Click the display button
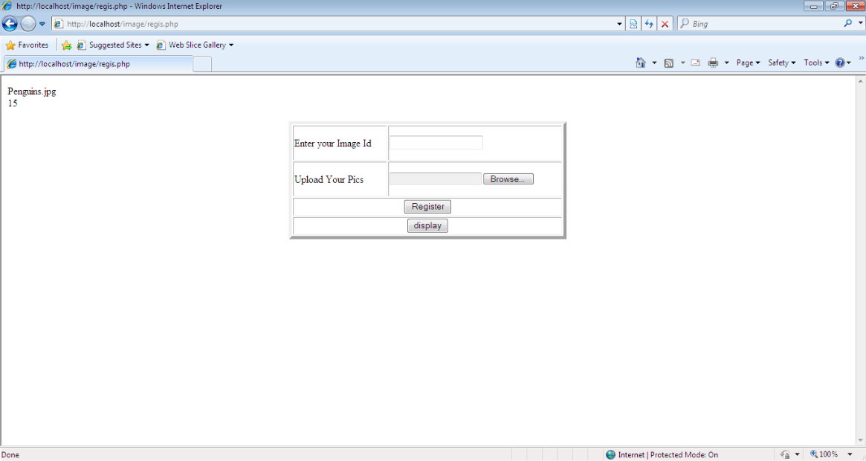866x461 pixels. [x=427, y=225]
